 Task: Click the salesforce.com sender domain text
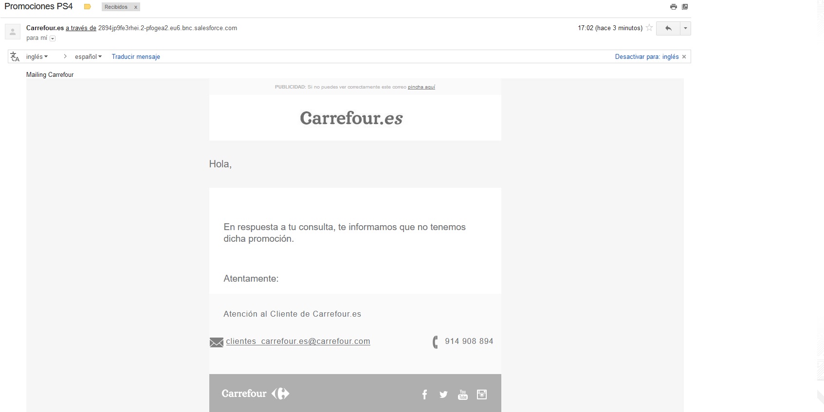pyautogui.click(x=167, y=28)
